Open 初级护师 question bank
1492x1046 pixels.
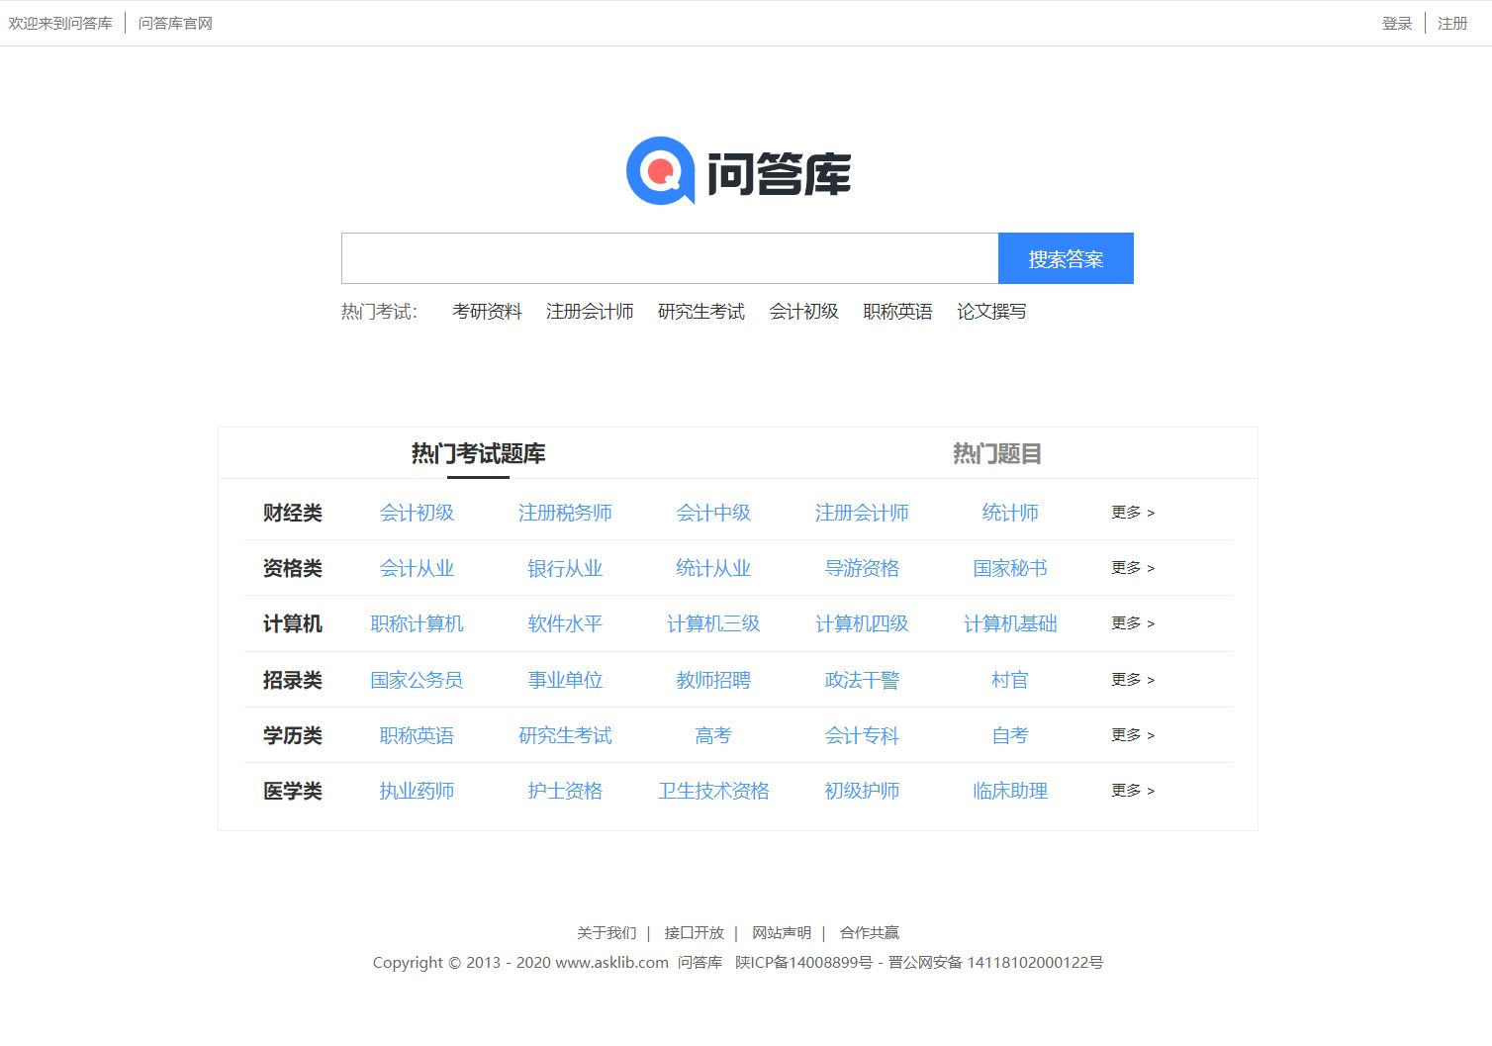pyautogui.click(x=862, y=791)
